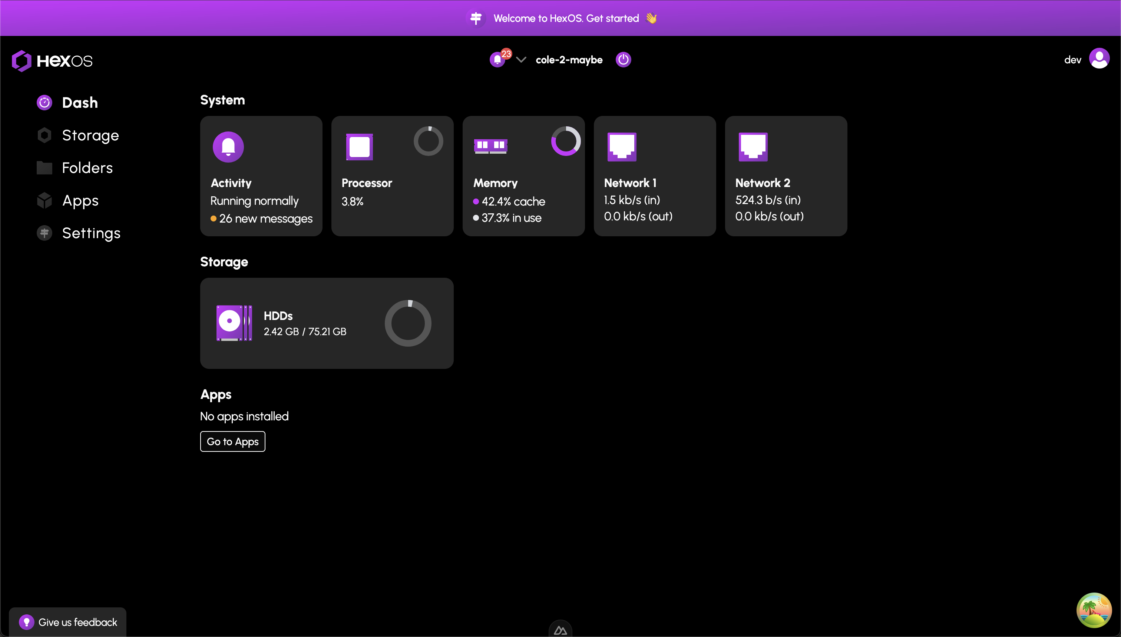This screenshot has width=1121, height=637.
Task: Click the HexOS logo
Action: tap(52, 61)
